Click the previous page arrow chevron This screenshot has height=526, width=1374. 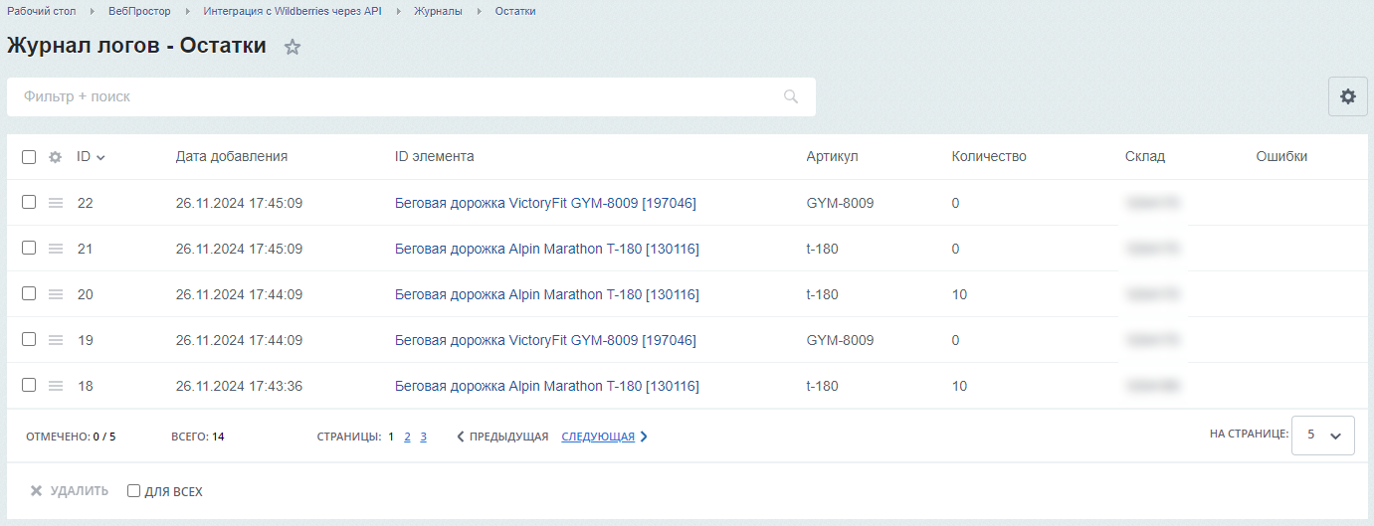coord(461,437)
